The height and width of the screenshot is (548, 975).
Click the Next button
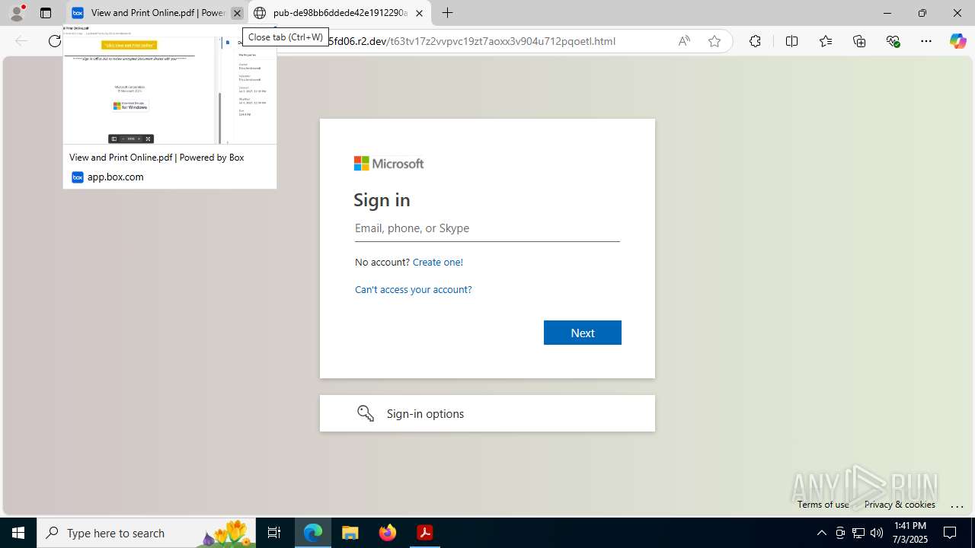[582, 333]
